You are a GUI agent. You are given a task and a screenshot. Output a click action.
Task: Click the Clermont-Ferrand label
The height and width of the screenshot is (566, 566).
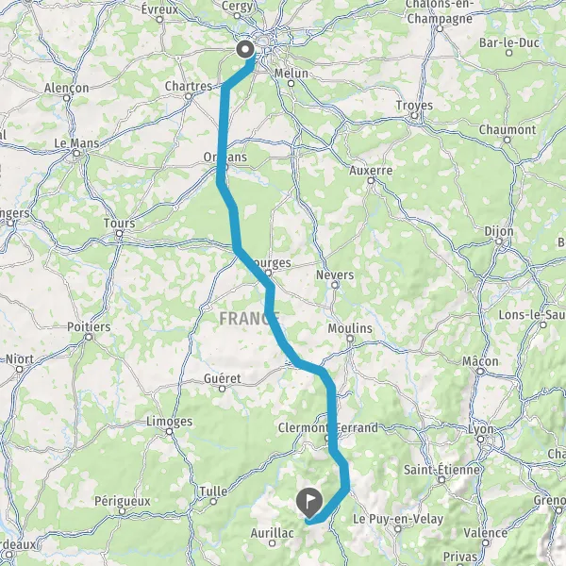327,427
